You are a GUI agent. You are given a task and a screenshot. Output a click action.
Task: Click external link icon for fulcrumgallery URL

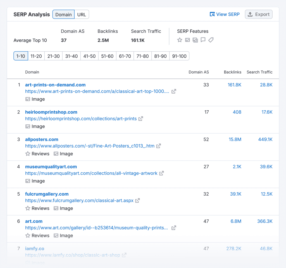coord(137,200)
